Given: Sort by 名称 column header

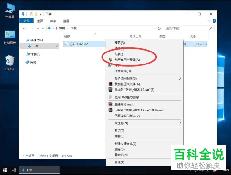Looking at the screenshot, I should tap(67, 36).
